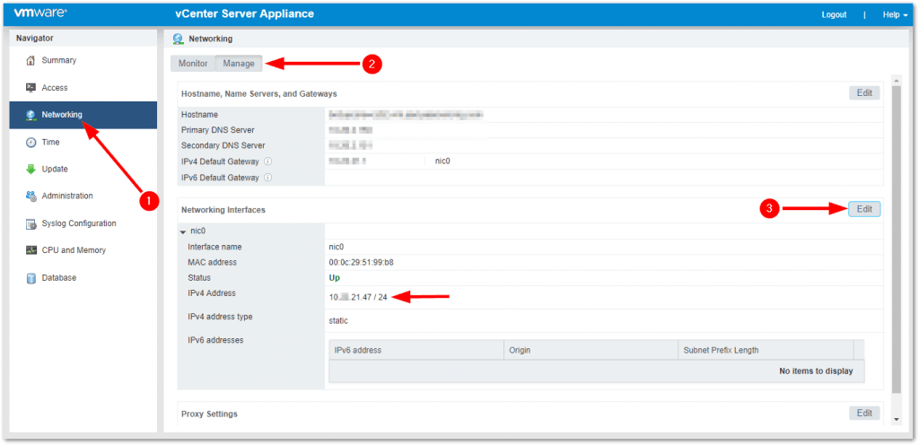Click the Syslog Configuration icon
Viewport: 919px width, 445px height.
pyautogui.click(x=31, y=223)
